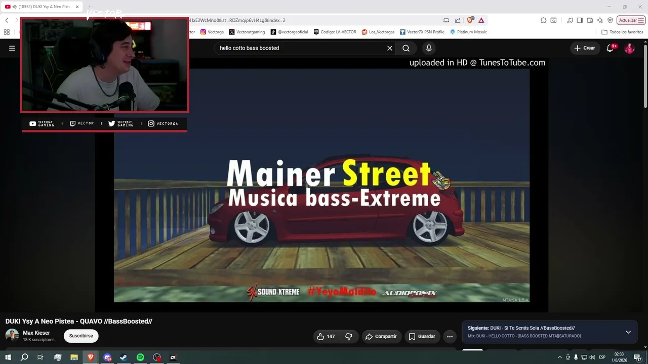Open Task View on the taskbar
Viewport: 648px width, 364px height.
(x=40, y=357)
